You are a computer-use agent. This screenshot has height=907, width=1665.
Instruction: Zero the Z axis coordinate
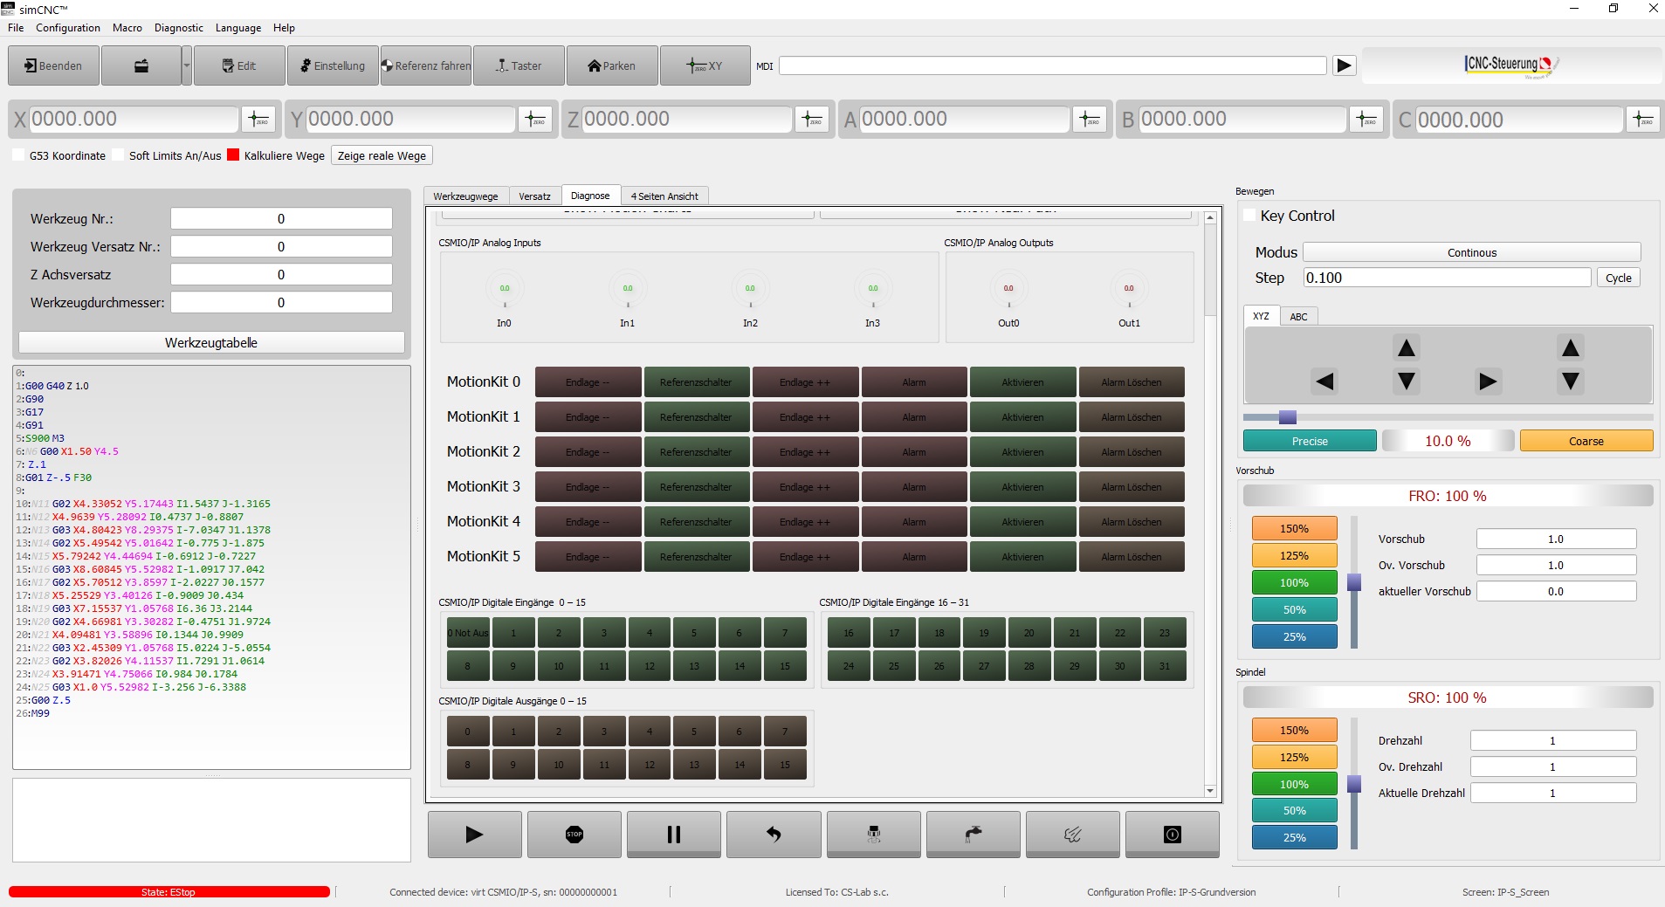tap(812, 120)
